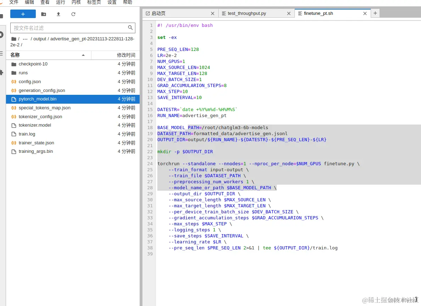Close the test_throughput.py tab
This screenshot has width=421, height=306.
[x=288, y=13]
